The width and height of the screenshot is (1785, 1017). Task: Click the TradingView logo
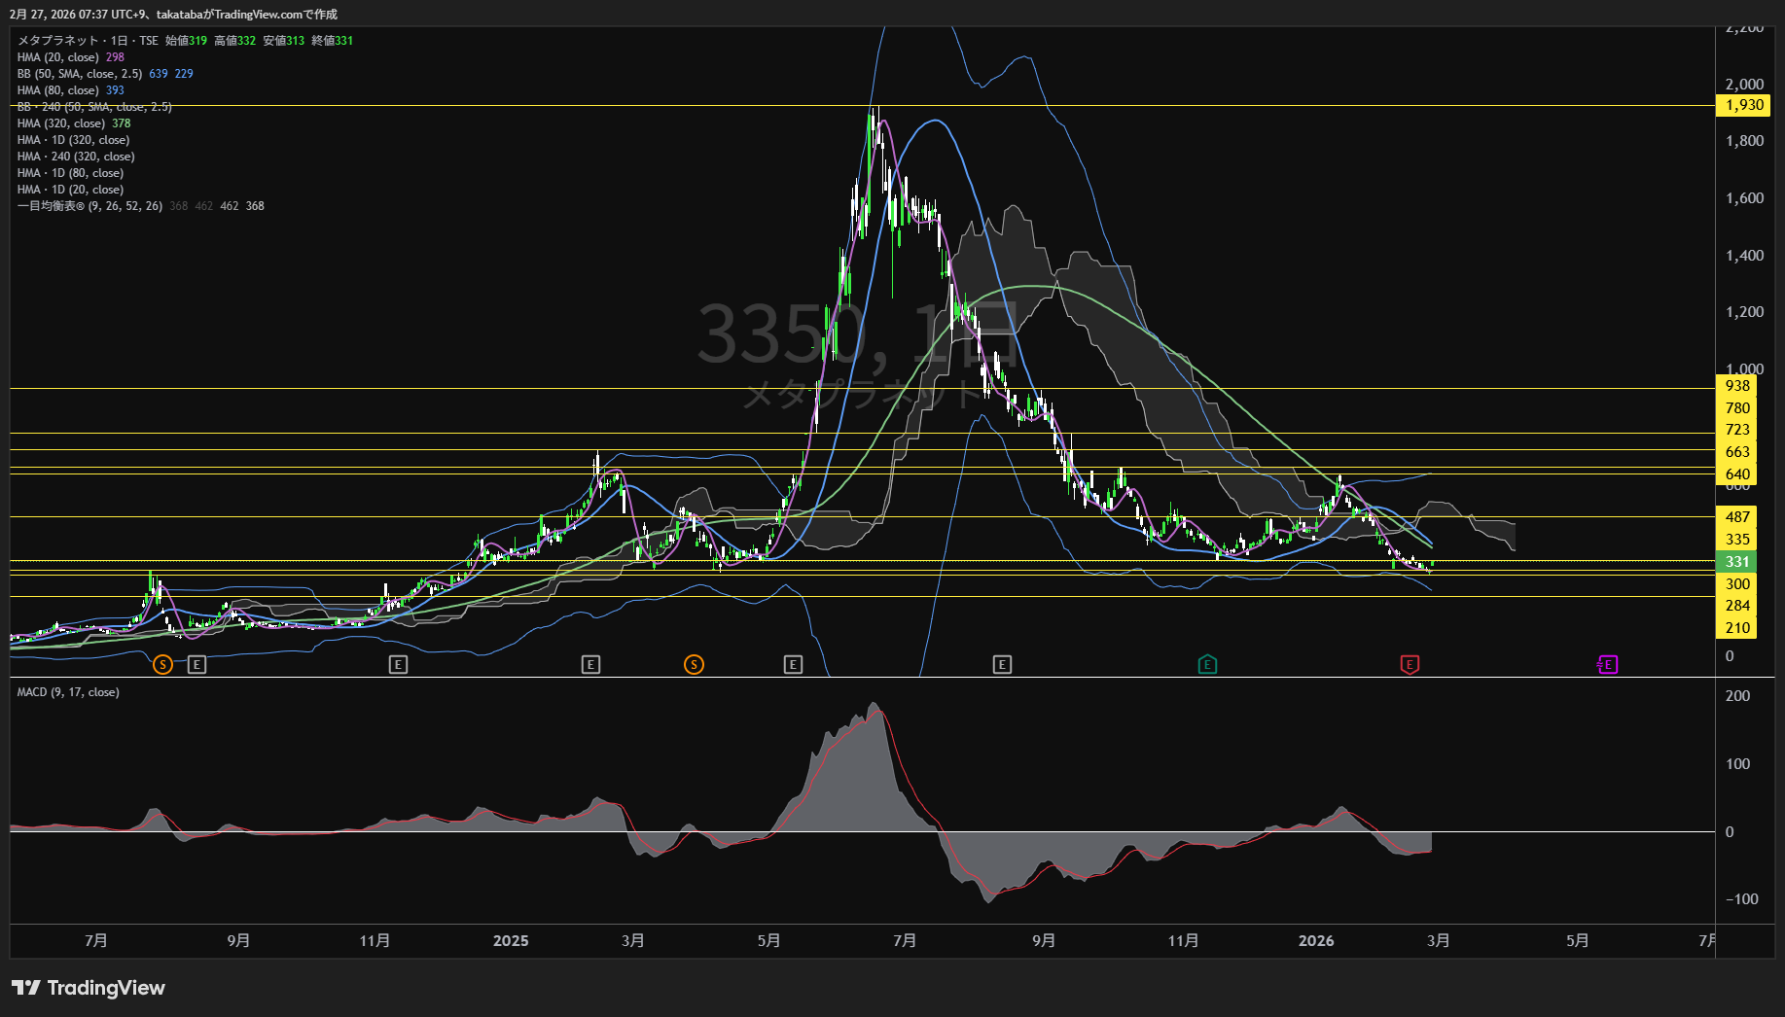coord(89,988)
